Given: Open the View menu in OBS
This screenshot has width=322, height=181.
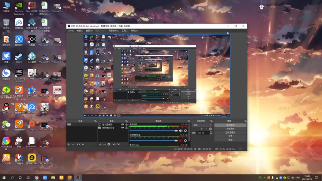Looking at the screenshot, I should pos(89,31).
